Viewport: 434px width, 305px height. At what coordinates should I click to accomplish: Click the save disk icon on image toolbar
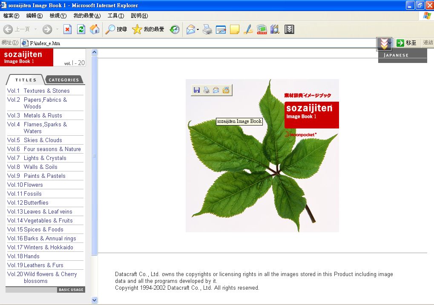point(197,90)
